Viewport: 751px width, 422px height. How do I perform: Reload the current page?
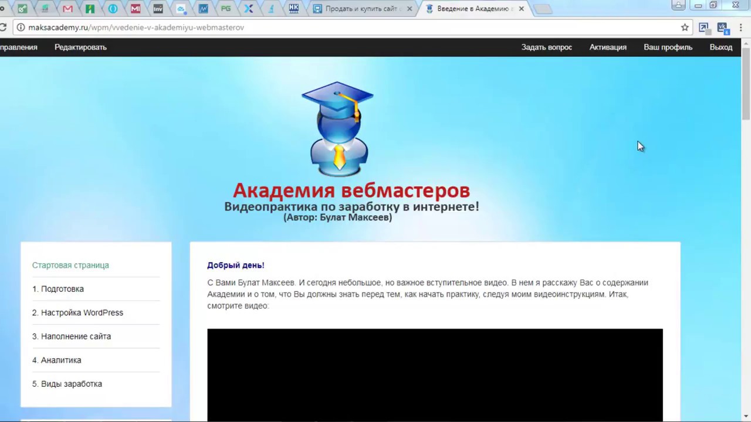point(2,27)
